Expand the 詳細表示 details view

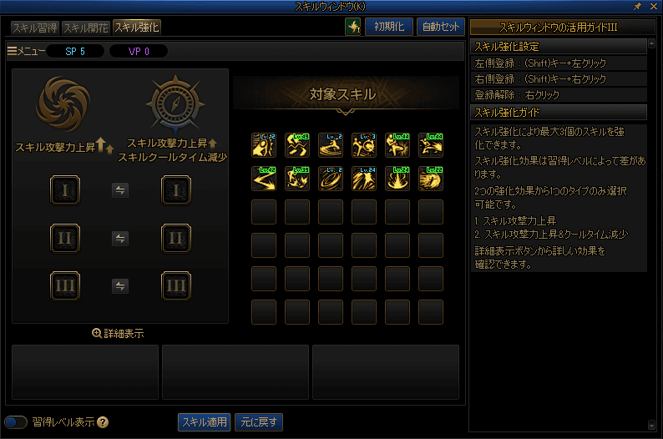pos(118,333)
